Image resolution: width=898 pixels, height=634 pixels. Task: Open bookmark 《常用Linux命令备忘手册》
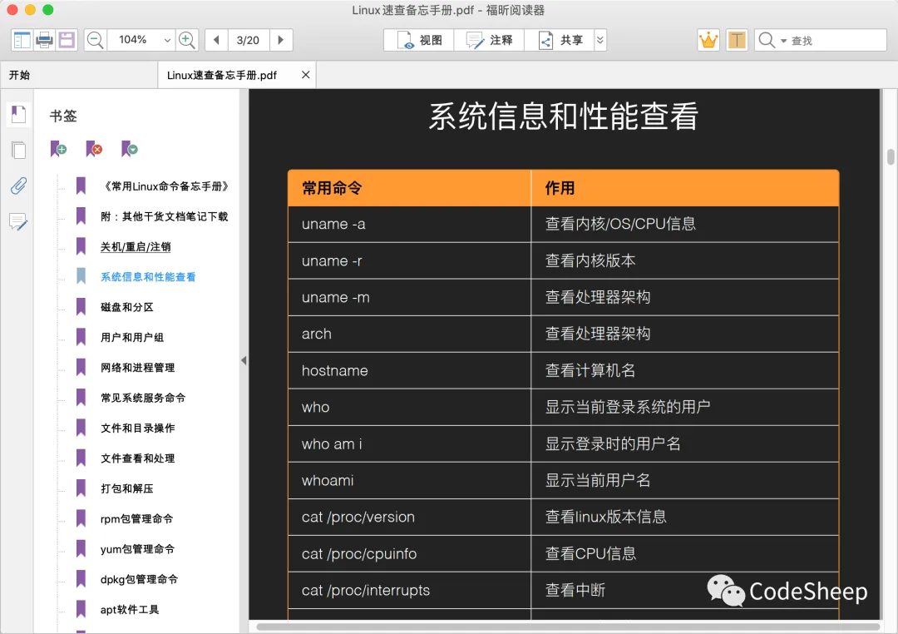165,186
